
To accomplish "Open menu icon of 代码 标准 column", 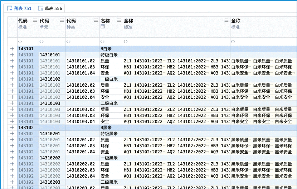I will [35, 20].
